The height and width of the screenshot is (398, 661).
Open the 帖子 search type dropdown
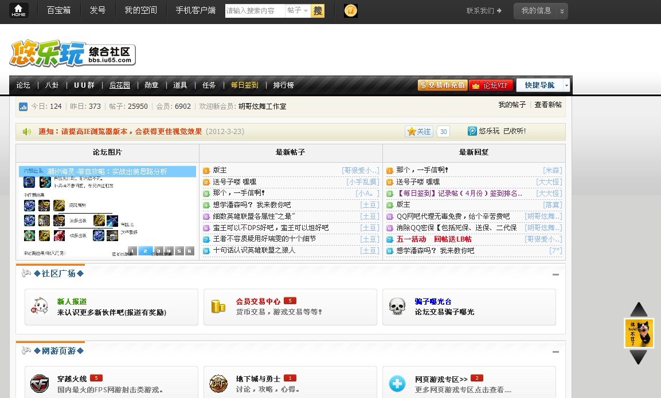click(298, 10)
